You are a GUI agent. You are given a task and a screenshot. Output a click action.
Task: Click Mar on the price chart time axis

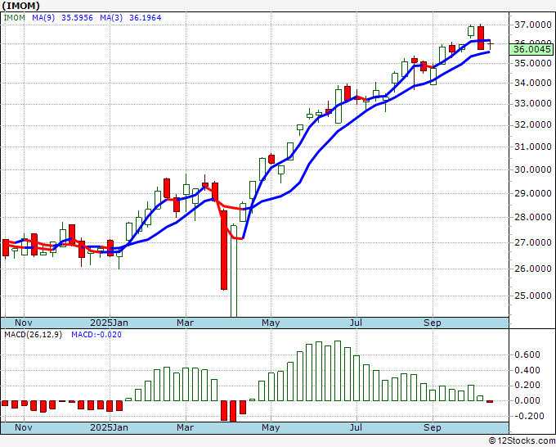coord(185,323)
